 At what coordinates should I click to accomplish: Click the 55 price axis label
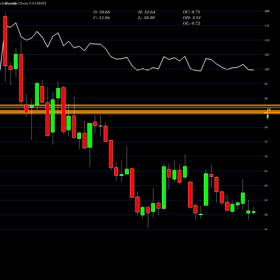(x=266, y=200)
